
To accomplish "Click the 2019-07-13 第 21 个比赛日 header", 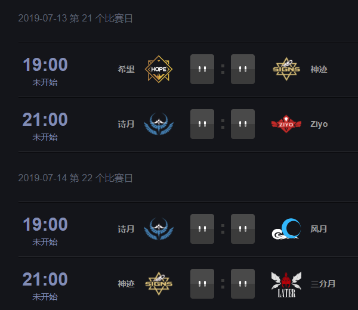I will (76, 18).
